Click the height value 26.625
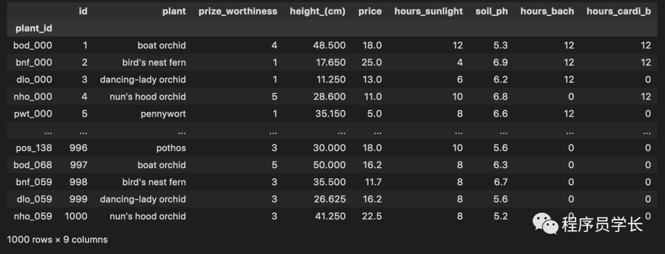Screen dimensions: 665x254 tap(331, 199)
